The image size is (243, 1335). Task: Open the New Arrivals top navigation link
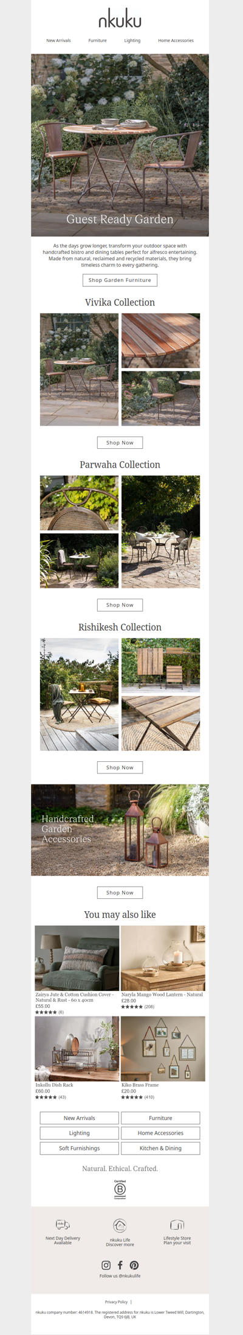click(x=58, y=41)
